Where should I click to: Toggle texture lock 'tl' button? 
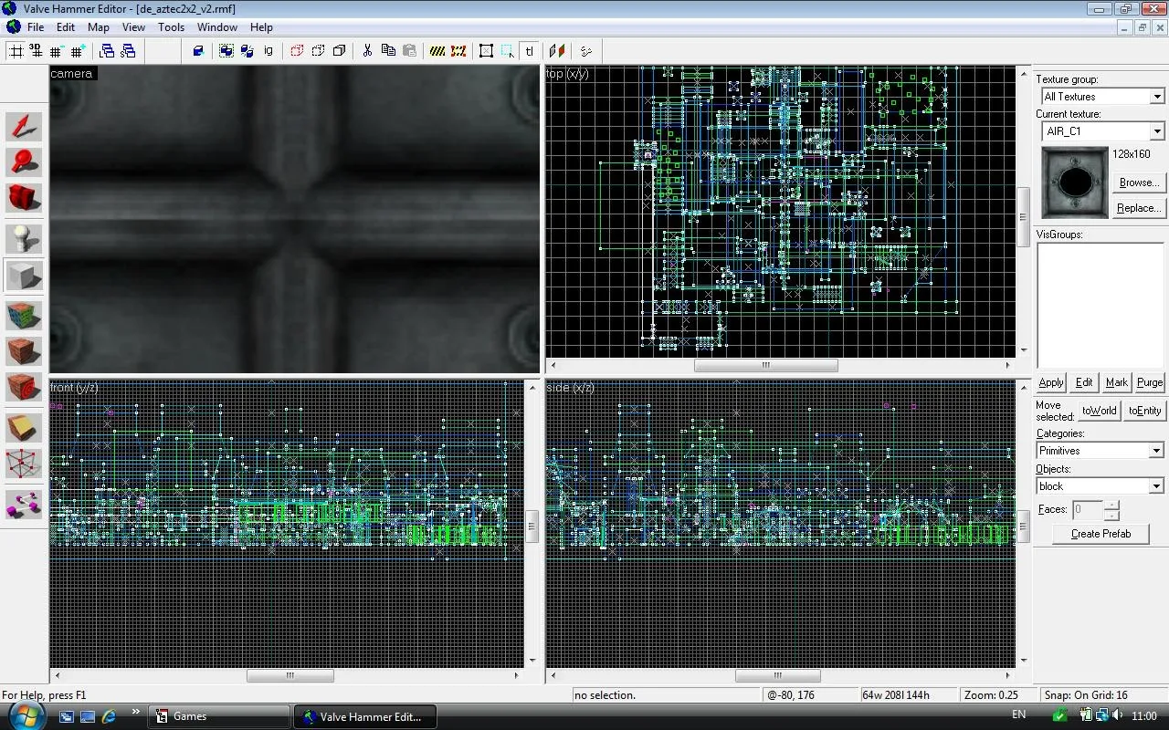point(530,51)
